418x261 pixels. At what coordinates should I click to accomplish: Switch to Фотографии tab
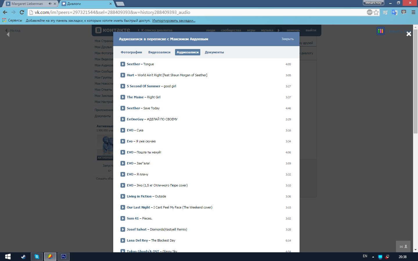[x=131, y=52]
